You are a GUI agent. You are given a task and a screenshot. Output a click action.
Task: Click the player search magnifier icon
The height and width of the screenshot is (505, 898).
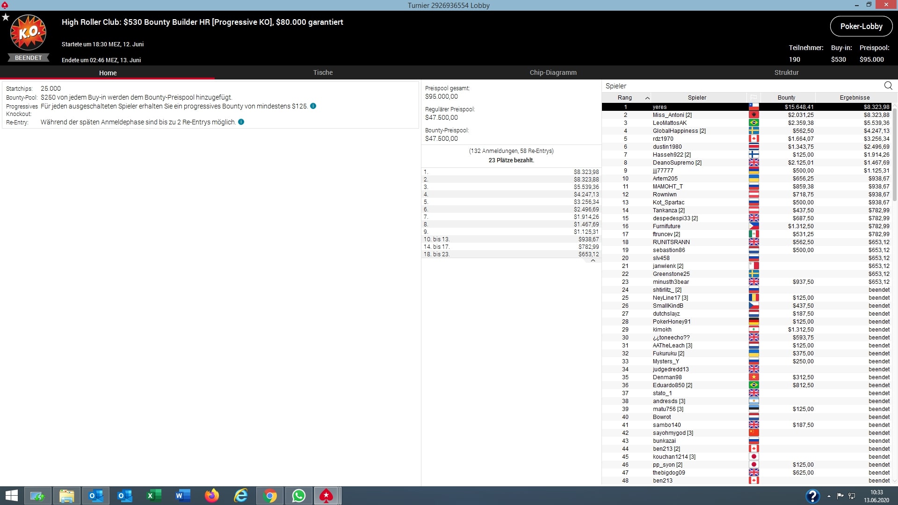tap(888, 86)
